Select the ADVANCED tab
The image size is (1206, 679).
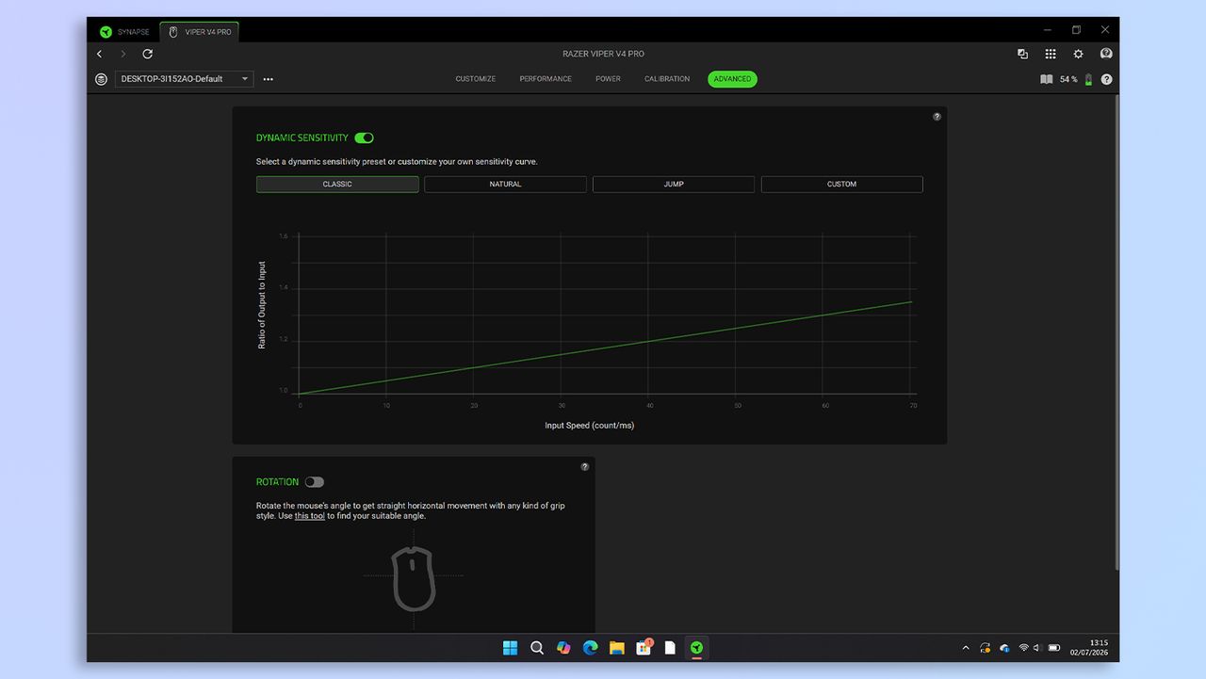tap(732, 79)
